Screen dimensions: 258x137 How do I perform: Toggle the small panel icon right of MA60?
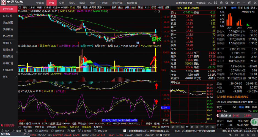159,11
